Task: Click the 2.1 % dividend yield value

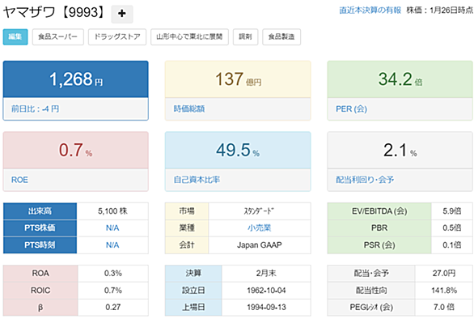Action: (400, 151)
